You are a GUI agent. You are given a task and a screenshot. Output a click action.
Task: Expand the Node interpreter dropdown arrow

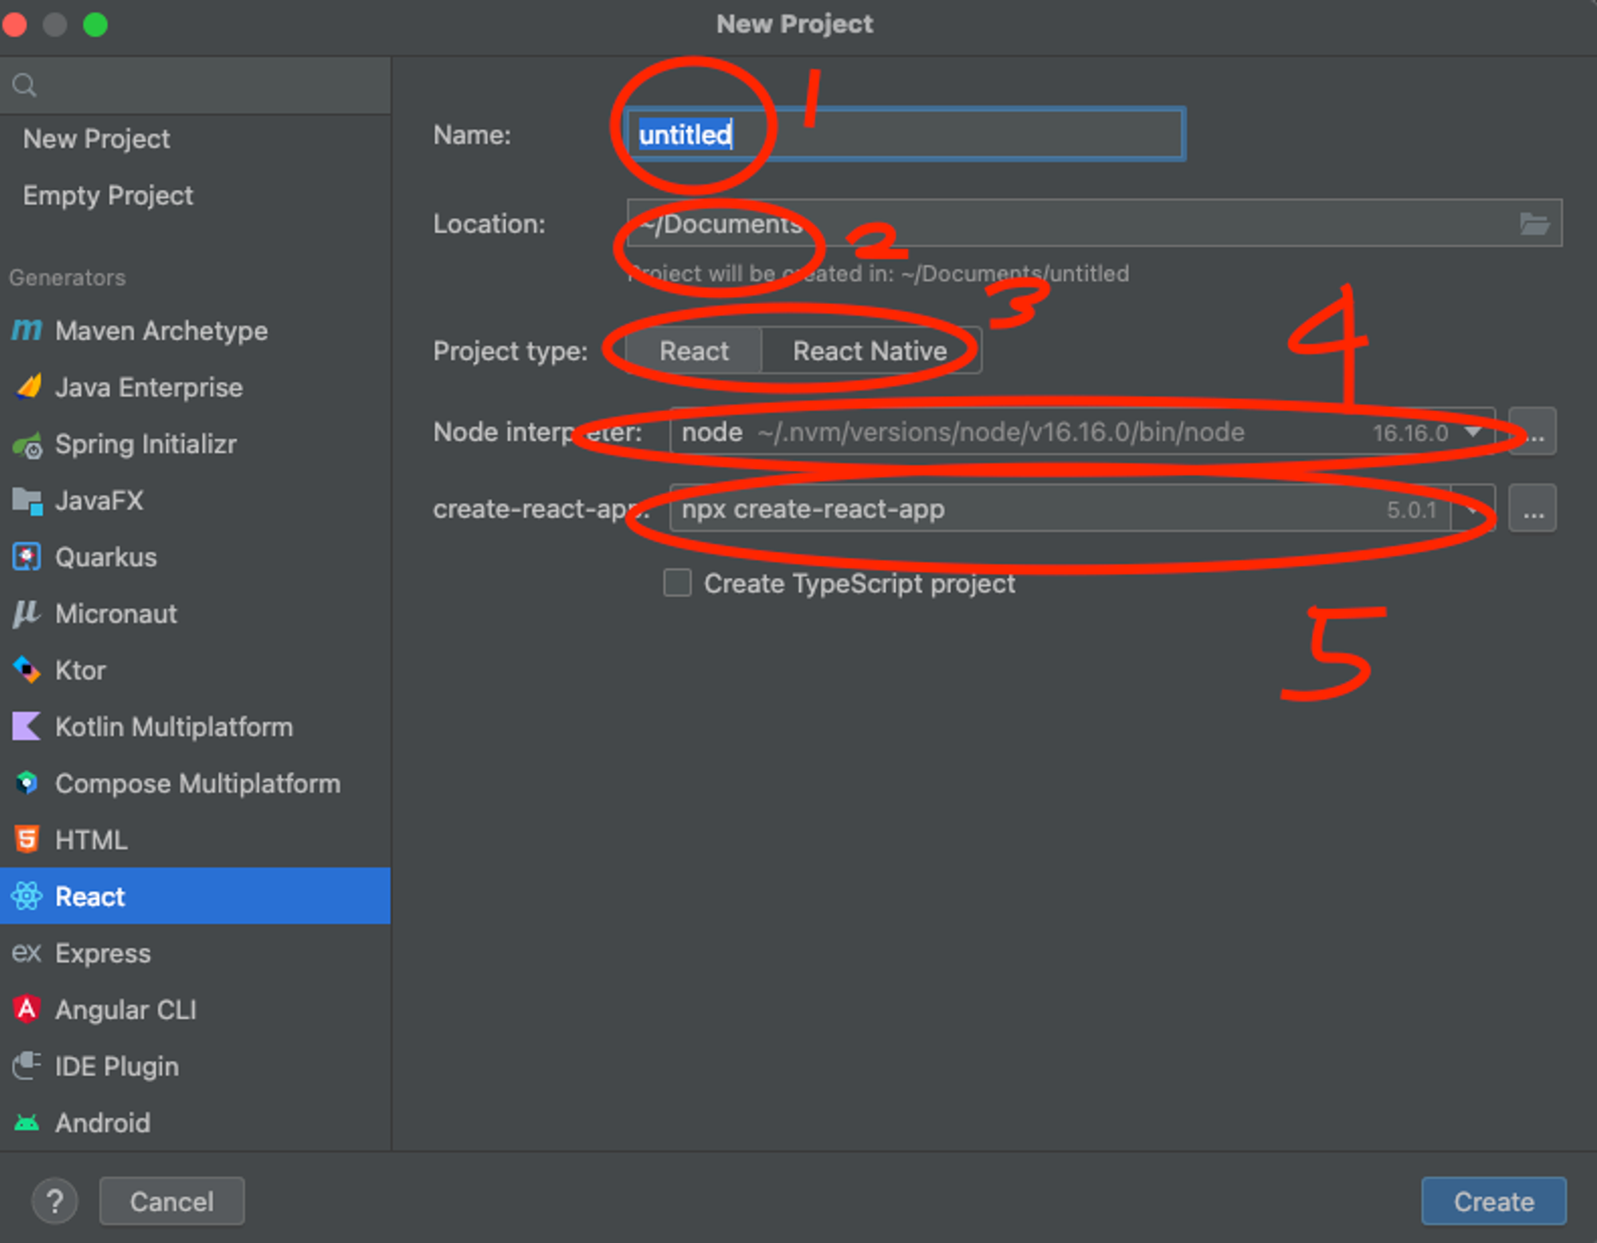[1473, 432]
